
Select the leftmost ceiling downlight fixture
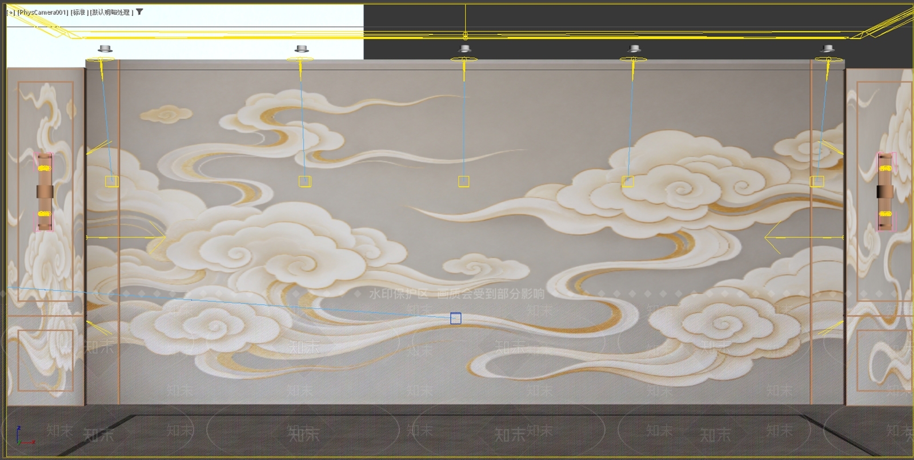click(105, 49)
